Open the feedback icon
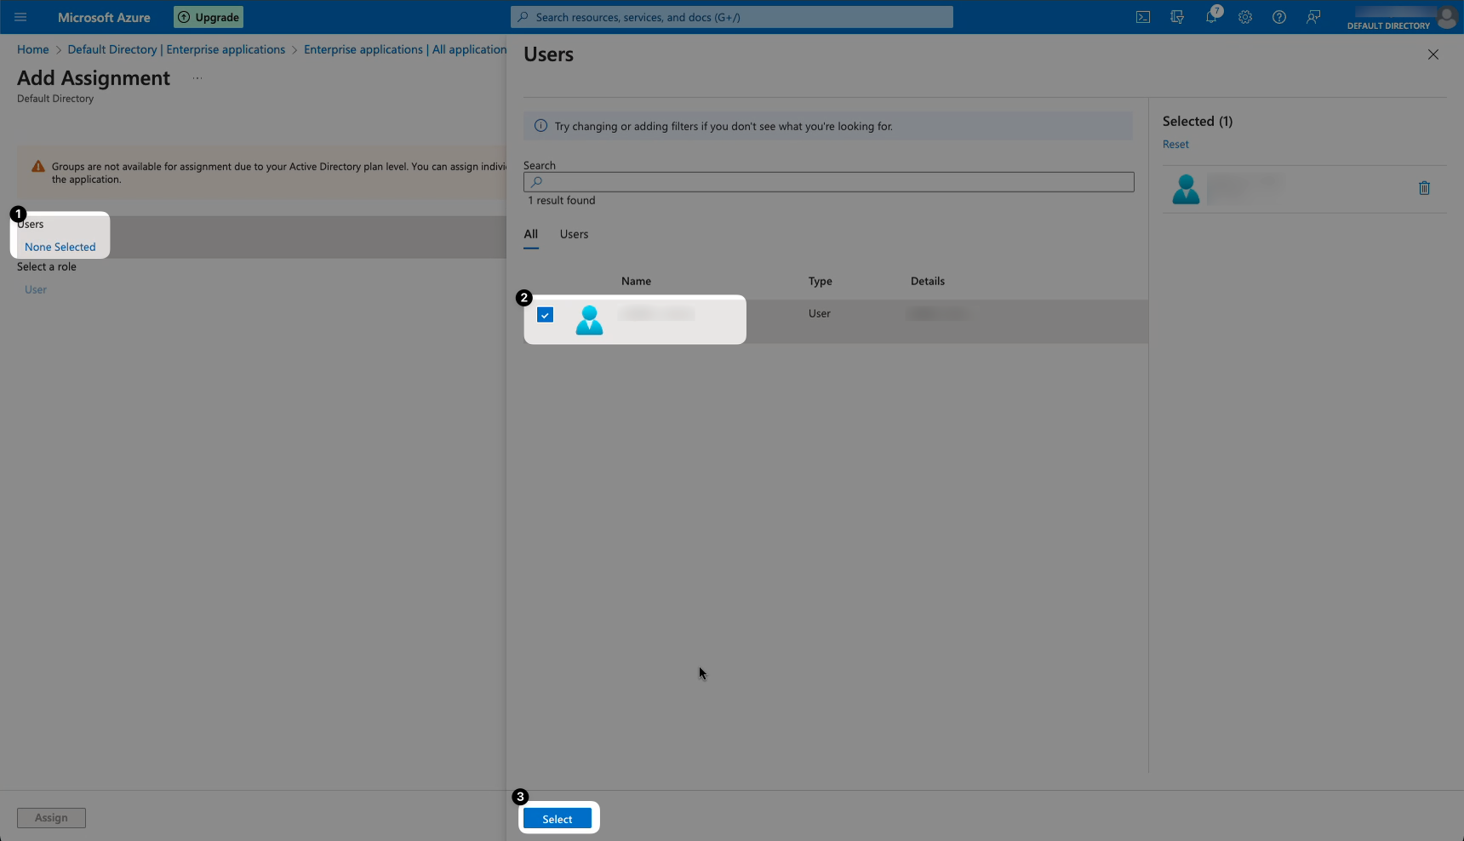The height and width of the screenshot is (841, 1464). [1313, 17]
